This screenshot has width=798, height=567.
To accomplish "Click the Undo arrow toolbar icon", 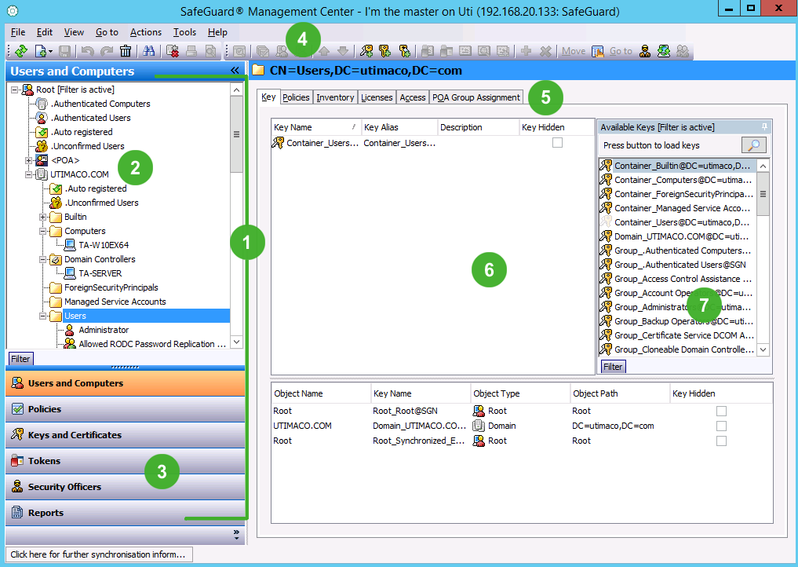I will [x=87, y=51].
